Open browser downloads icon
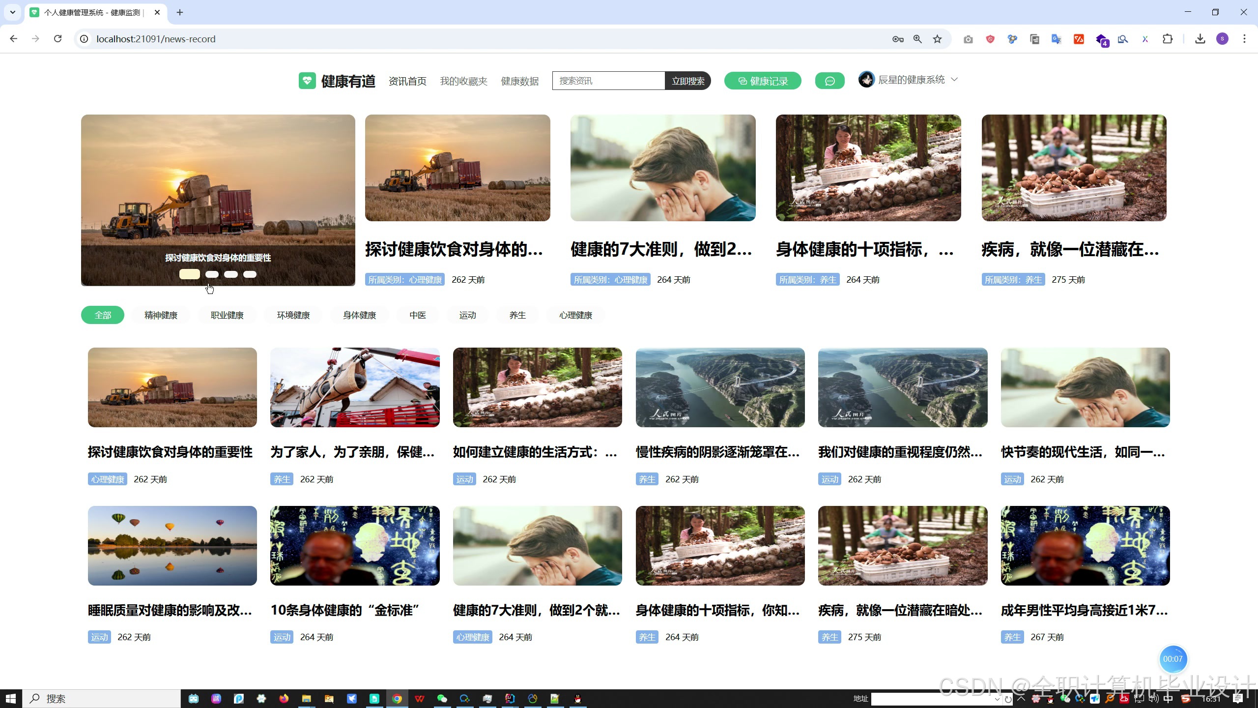This screenshot has height=708, width=1258. [x=1200, y=39]
